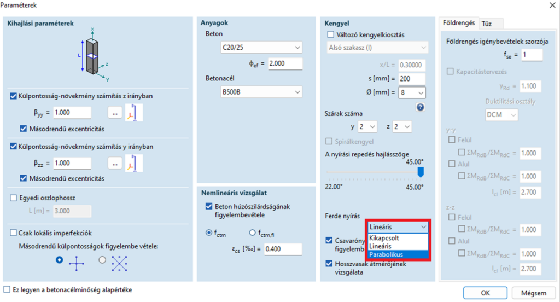Click the Mégsem button
Screen dimensions: 560x302
tap(529, 292)
